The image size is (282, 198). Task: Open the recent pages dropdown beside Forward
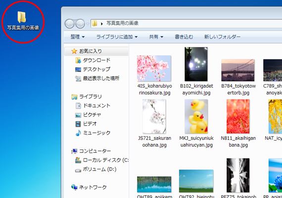(x=88, y=24)
